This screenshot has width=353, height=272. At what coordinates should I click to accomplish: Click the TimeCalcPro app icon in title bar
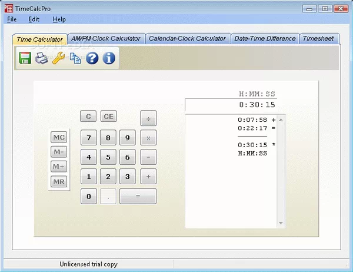click(9, 8)
